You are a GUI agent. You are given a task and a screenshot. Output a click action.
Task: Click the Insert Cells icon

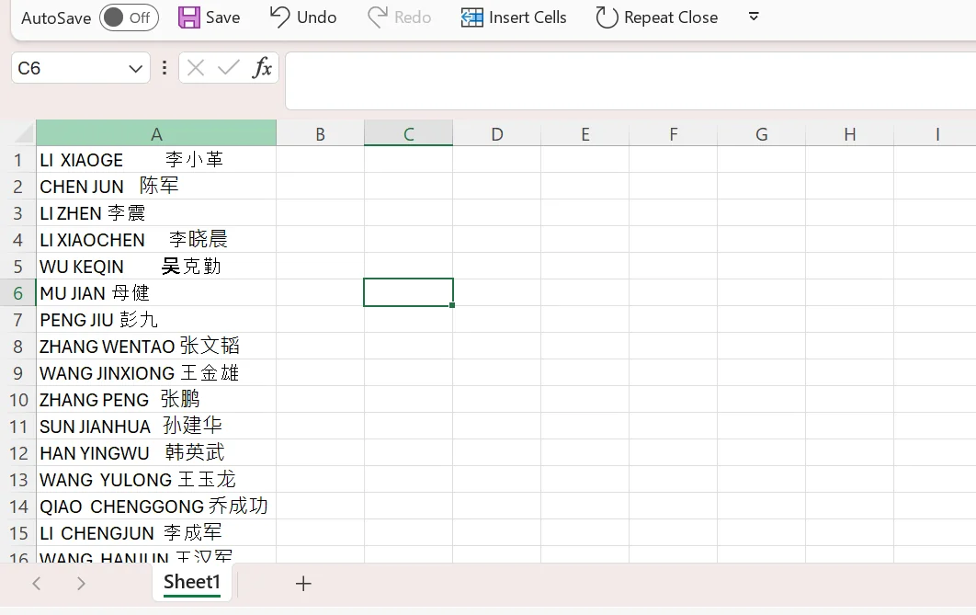click(x=471, y=17)
